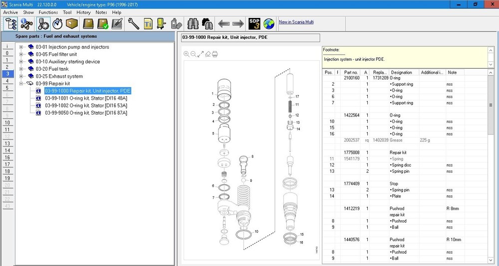Select replacement number 1731209 cell

click(381, 78)
